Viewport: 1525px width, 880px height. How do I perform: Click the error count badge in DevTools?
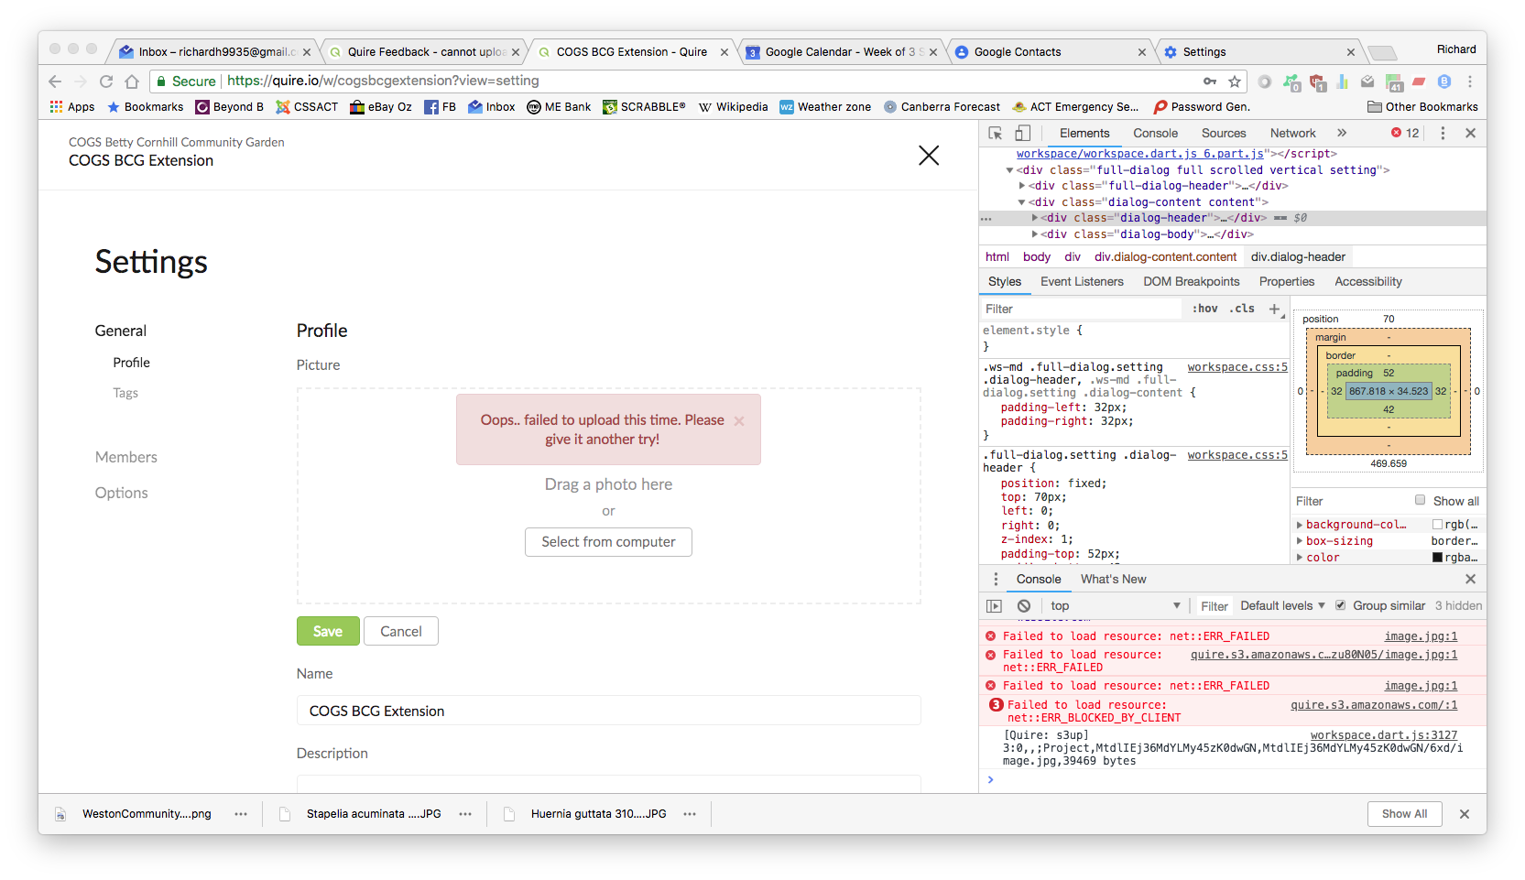pos(1405,133)
